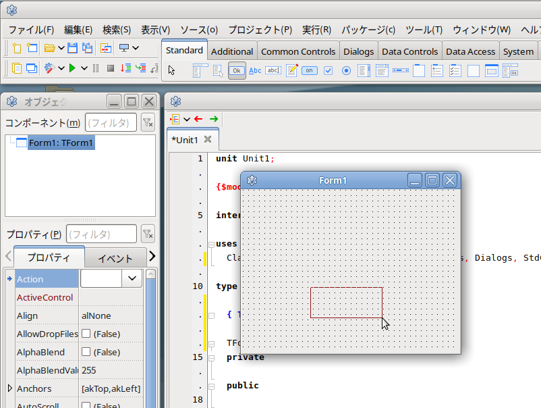Click the green Run button
This screenshot has height=408, width=541.
pyautogui.click(x=72, y=68)
